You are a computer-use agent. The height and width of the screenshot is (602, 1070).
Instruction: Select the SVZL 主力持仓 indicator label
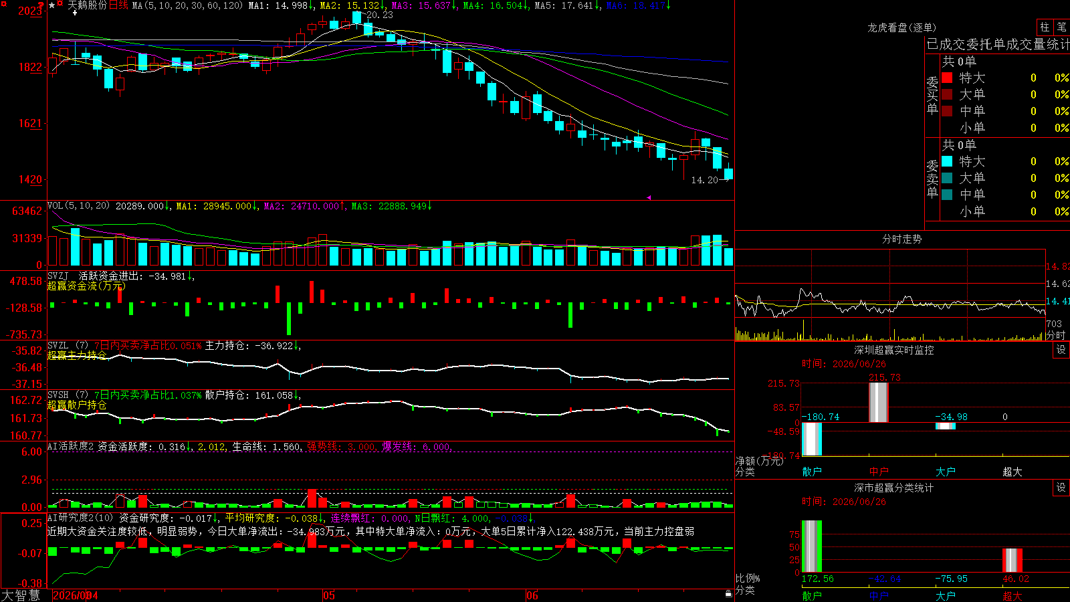pos(174,346)
